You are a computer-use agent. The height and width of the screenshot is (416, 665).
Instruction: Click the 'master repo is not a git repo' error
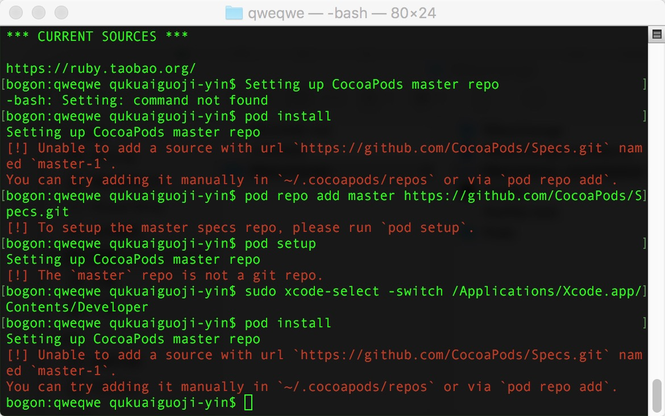[165, 275]
